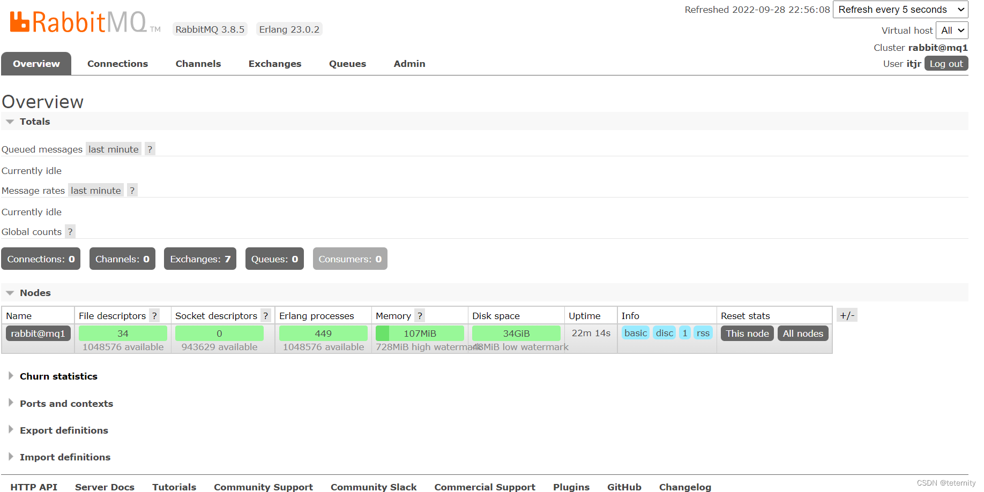984x492 pixels.
Task: Change Message rates last minute range
Action: tap(96, 191)
